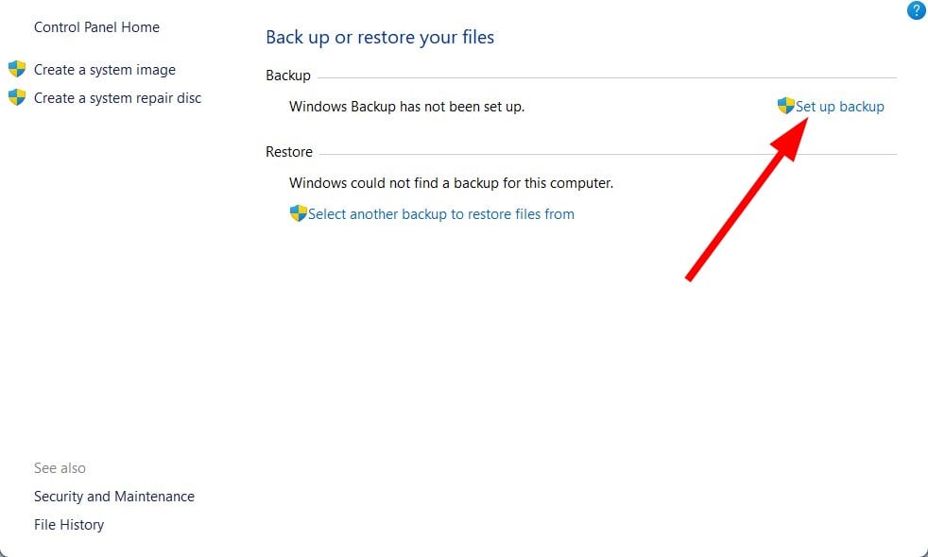Click the 'Back up or restore your files' heading
The image size is (928, 557).
click(x=380, y=38)
